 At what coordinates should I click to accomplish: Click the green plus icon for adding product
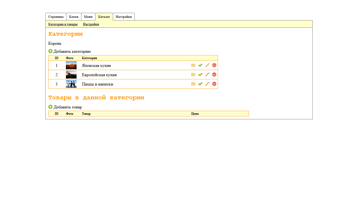[50, 107]
